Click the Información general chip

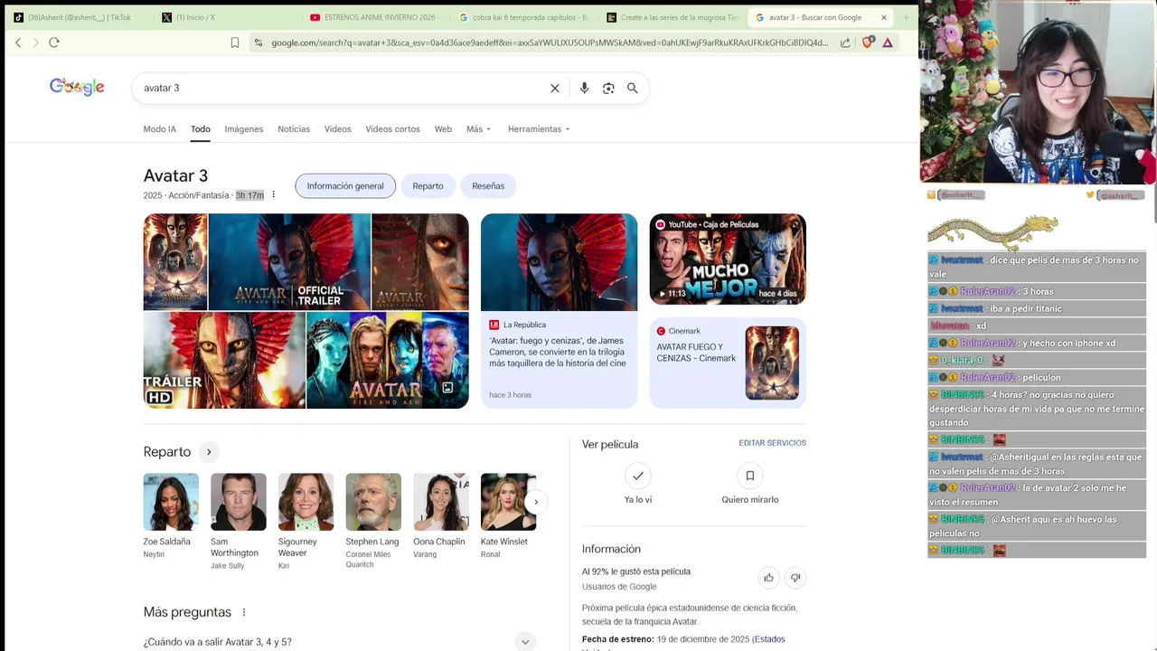(345, 186)
